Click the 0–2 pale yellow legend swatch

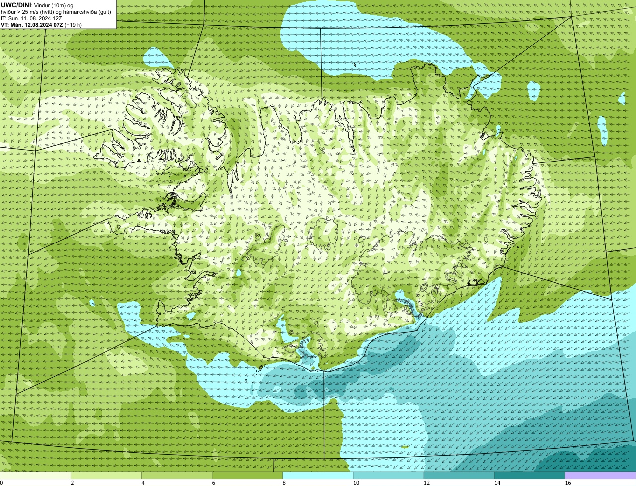coord(35,476)
